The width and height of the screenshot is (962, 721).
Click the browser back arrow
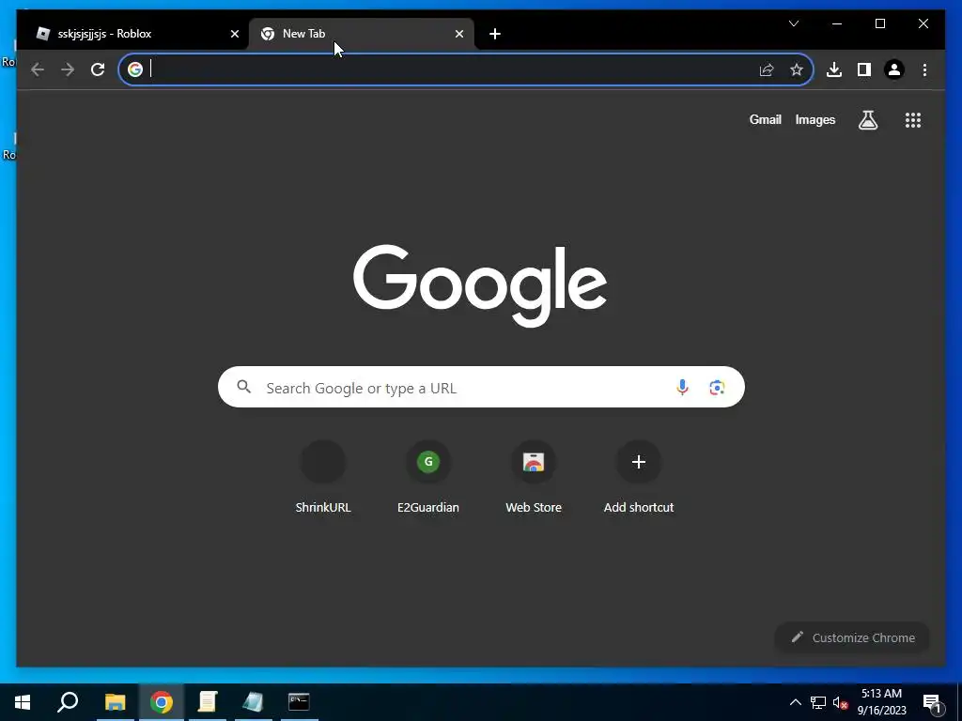(x=38, y=69)
